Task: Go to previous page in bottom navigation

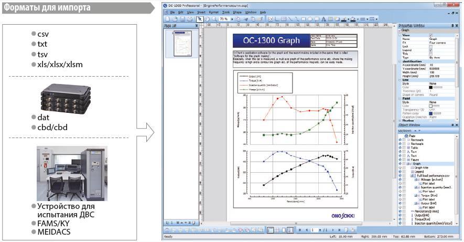Action: tap(307, 230)
